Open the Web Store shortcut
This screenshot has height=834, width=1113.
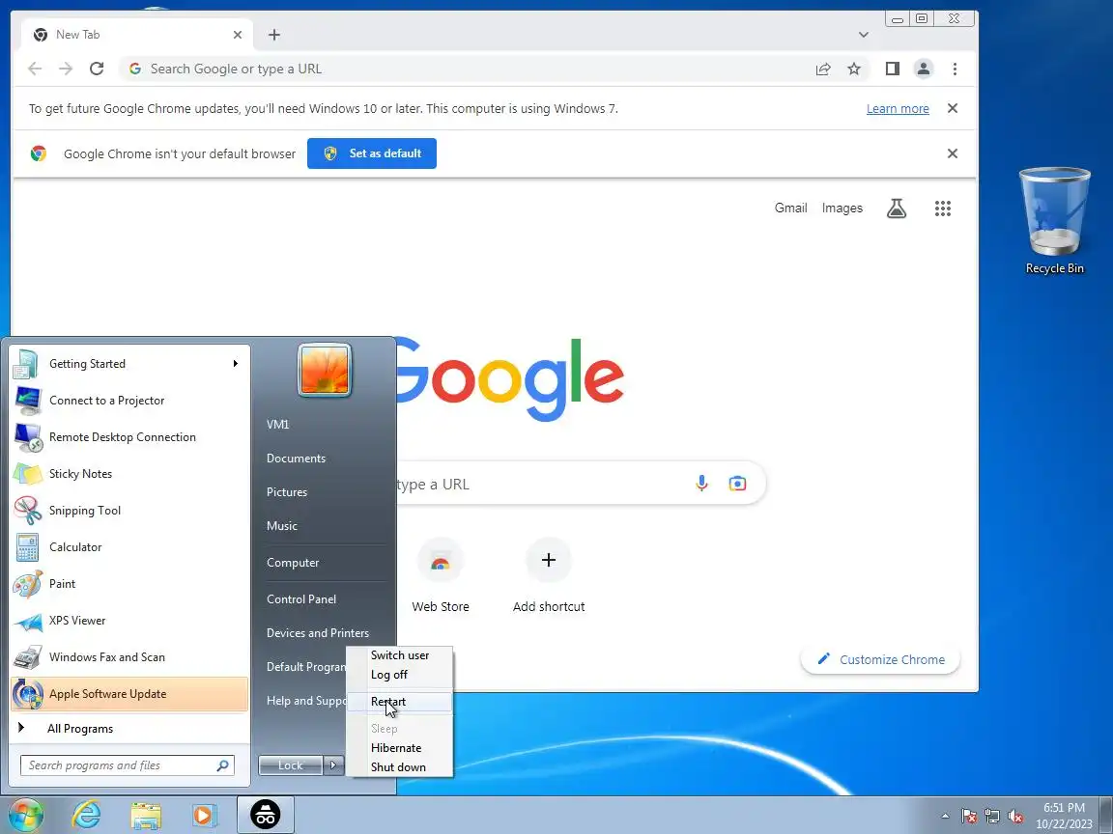tap(441, 576)
